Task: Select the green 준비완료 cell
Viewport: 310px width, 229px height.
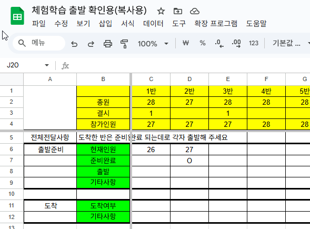Action: click(103, 161)
